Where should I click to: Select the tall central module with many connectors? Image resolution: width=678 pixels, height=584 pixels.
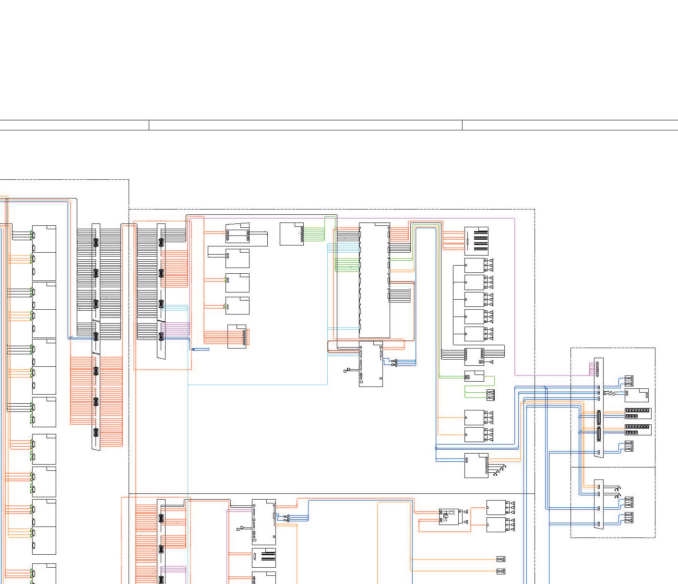coord(374,280)
